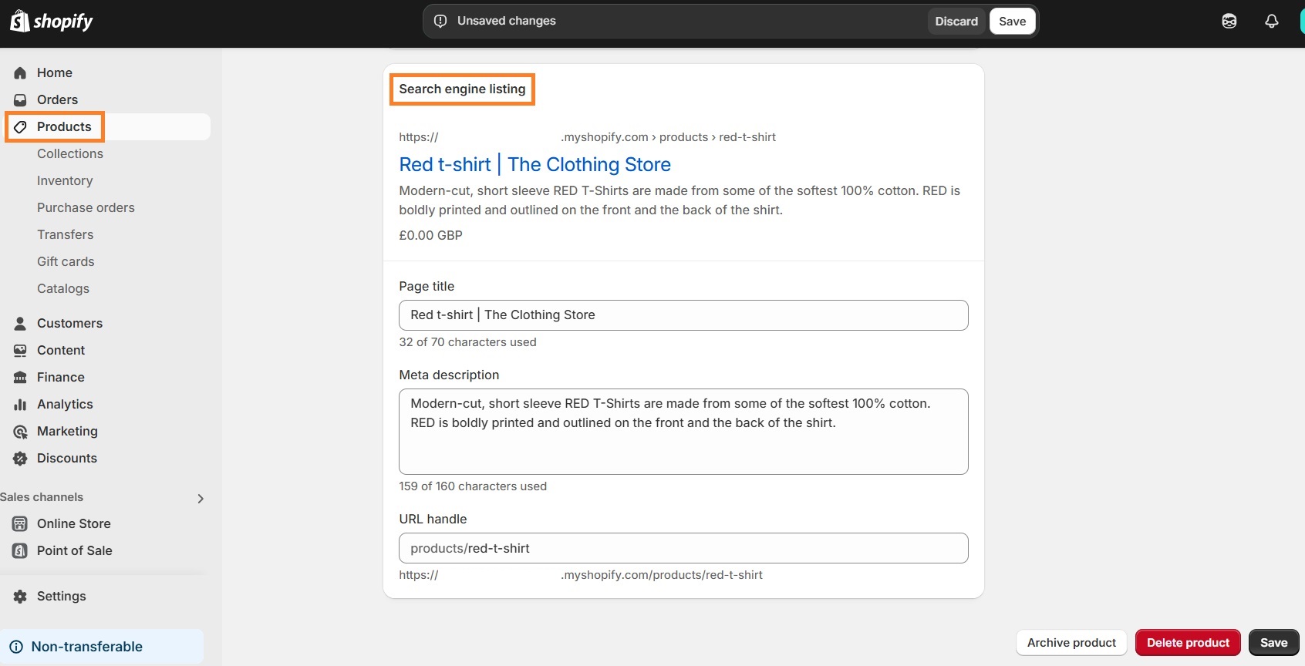Click the £0.00 GBP price text

coord(430,235)
